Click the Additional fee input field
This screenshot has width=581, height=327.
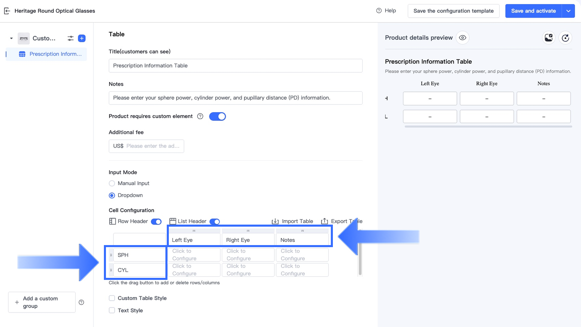(152, 146)
